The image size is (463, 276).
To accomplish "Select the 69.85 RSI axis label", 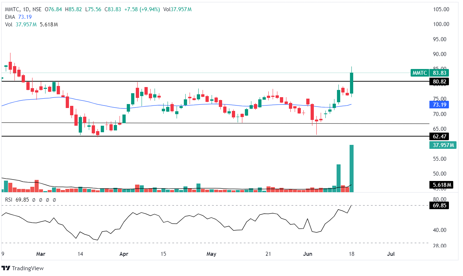I will (x=440, y=206).
